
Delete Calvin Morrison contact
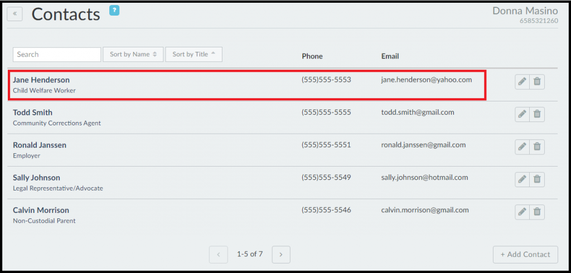pyautogui.click(x=537, y=212)
